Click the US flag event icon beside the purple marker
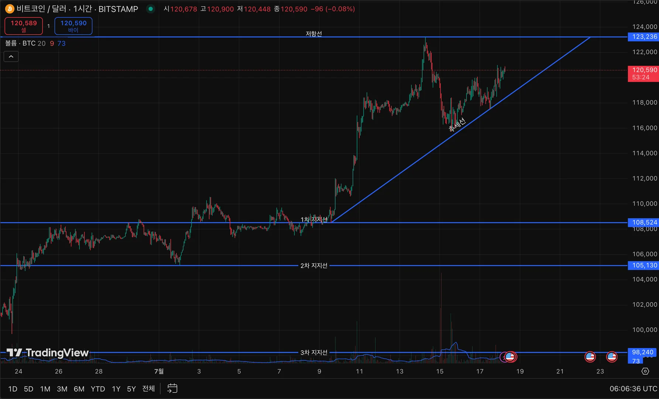The width and height of the screenshot is (659, 399). click(510, 357)
